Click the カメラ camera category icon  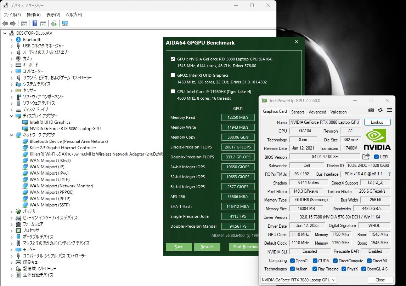coord(18,59)
